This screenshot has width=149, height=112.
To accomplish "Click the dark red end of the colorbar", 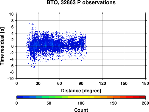I will pyautogui.click(x=142, y=97).
